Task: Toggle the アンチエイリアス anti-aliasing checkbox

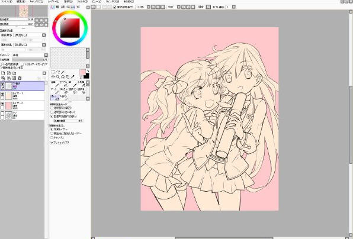Action: 52,143
